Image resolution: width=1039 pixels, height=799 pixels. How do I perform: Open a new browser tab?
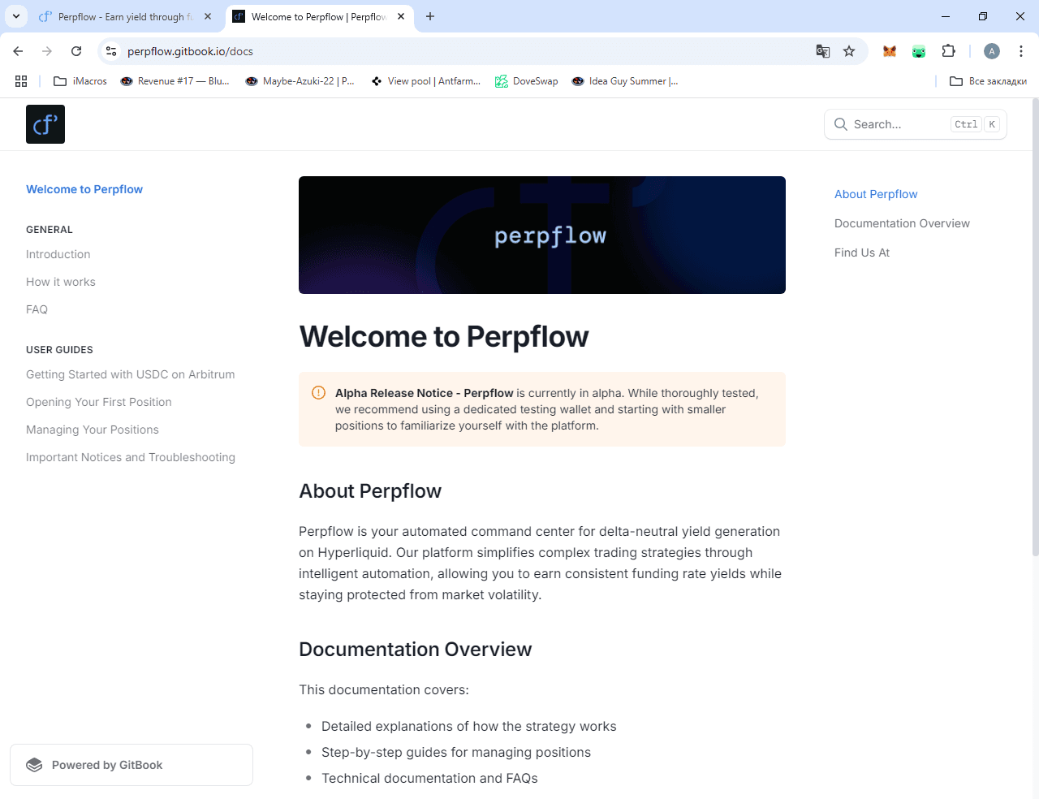pyautogui.click(x=430, y=16)
